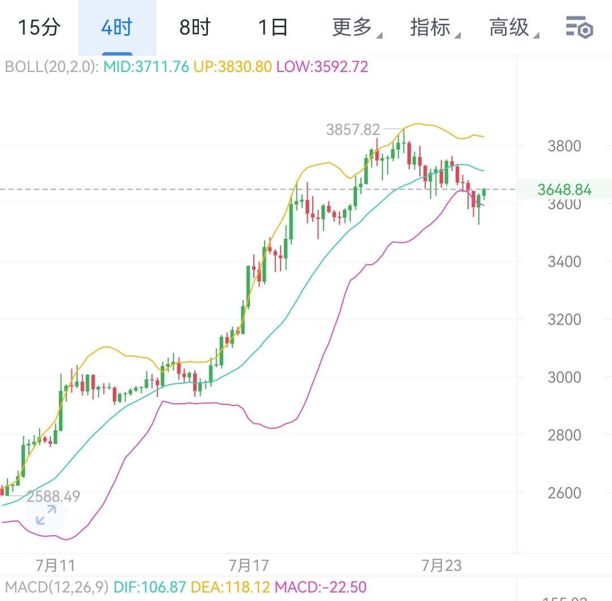
Task: Tap the UP:3830.80 upper band value
Action: point(233,67)
